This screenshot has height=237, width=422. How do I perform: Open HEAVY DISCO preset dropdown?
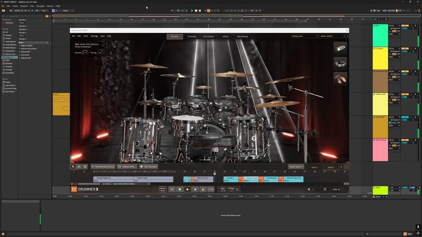333,36
